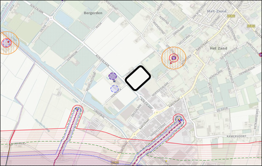Click the GERANIUM street label
Screen dimensions: 262x166
73,56
